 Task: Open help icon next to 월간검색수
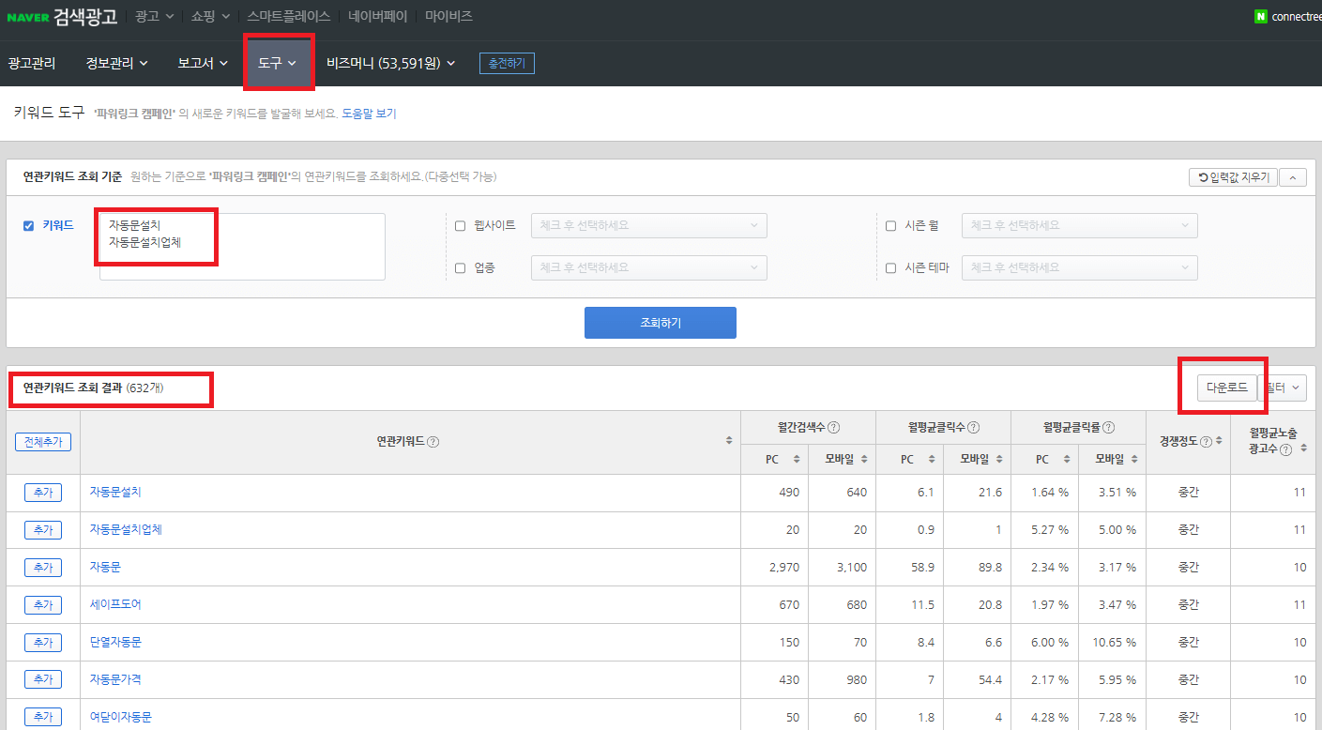coord(833,427)
